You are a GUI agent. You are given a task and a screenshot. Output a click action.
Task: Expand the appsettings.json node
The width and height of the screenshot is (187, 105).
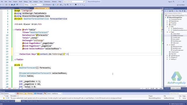tap(167, 56)
